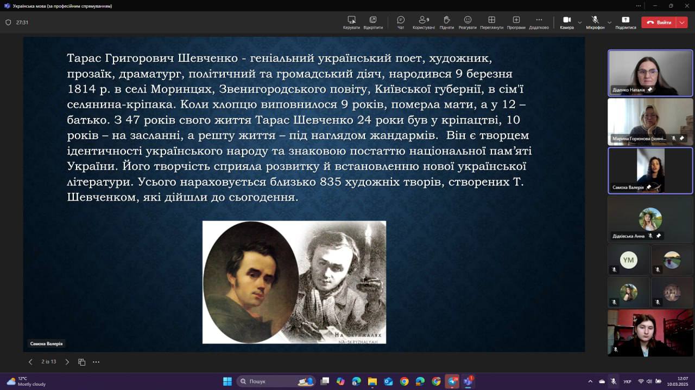Select Діденко Наталія video thumbnail

click(650, 73)
